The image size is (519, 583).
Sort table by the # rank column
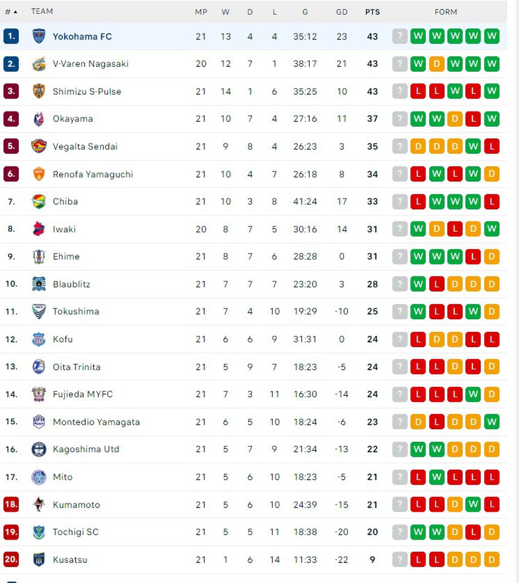10,11
